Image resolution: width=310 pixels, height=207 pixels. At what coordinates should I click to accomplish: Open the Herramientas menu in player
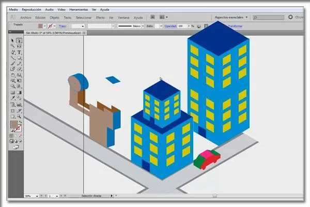(x=79, y=9)
